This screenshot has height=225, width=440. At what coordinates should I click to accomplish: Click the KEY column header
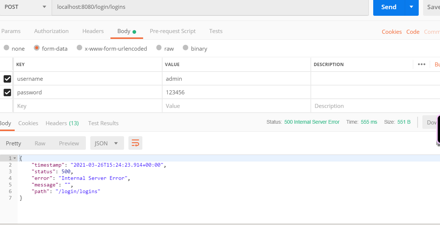coord(21,65)
